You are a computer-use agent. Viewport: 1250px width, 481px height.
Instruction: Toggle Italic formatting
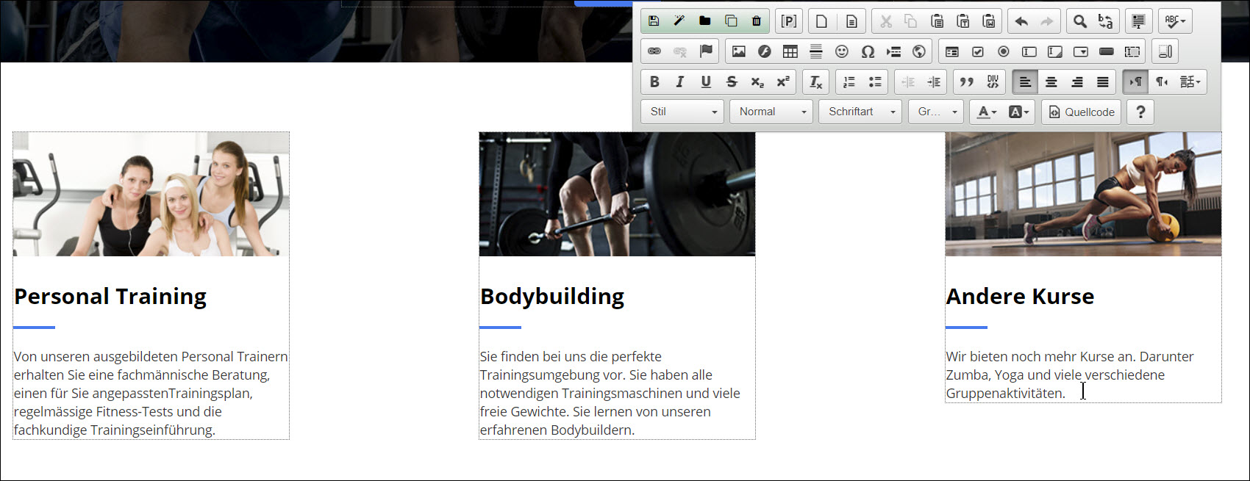680,82
